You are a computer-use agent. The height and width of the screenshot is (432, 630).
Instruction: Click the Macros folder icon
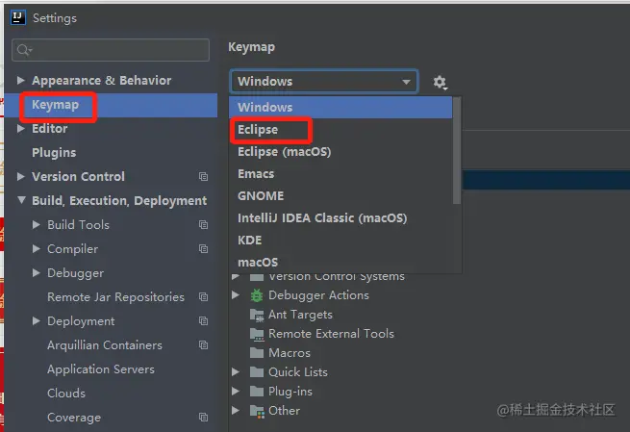(257, 353)
